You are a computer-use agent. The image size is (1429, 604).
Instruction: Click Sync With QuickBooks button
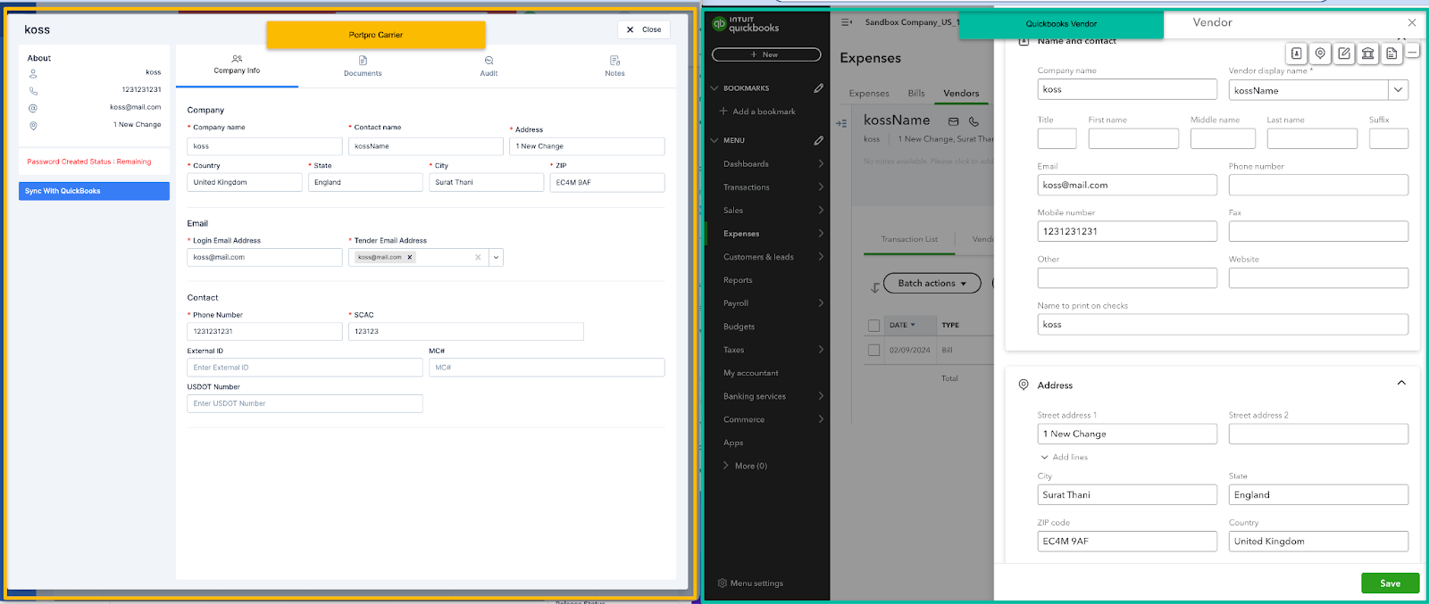point(94,191)
